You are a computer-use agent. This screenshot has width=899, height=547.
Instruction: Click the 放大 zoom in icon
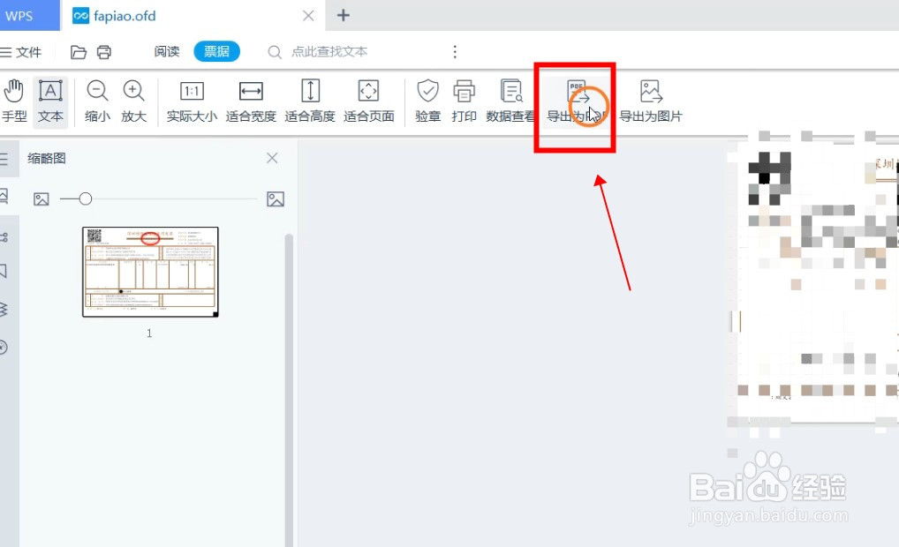tap(133, 91)
